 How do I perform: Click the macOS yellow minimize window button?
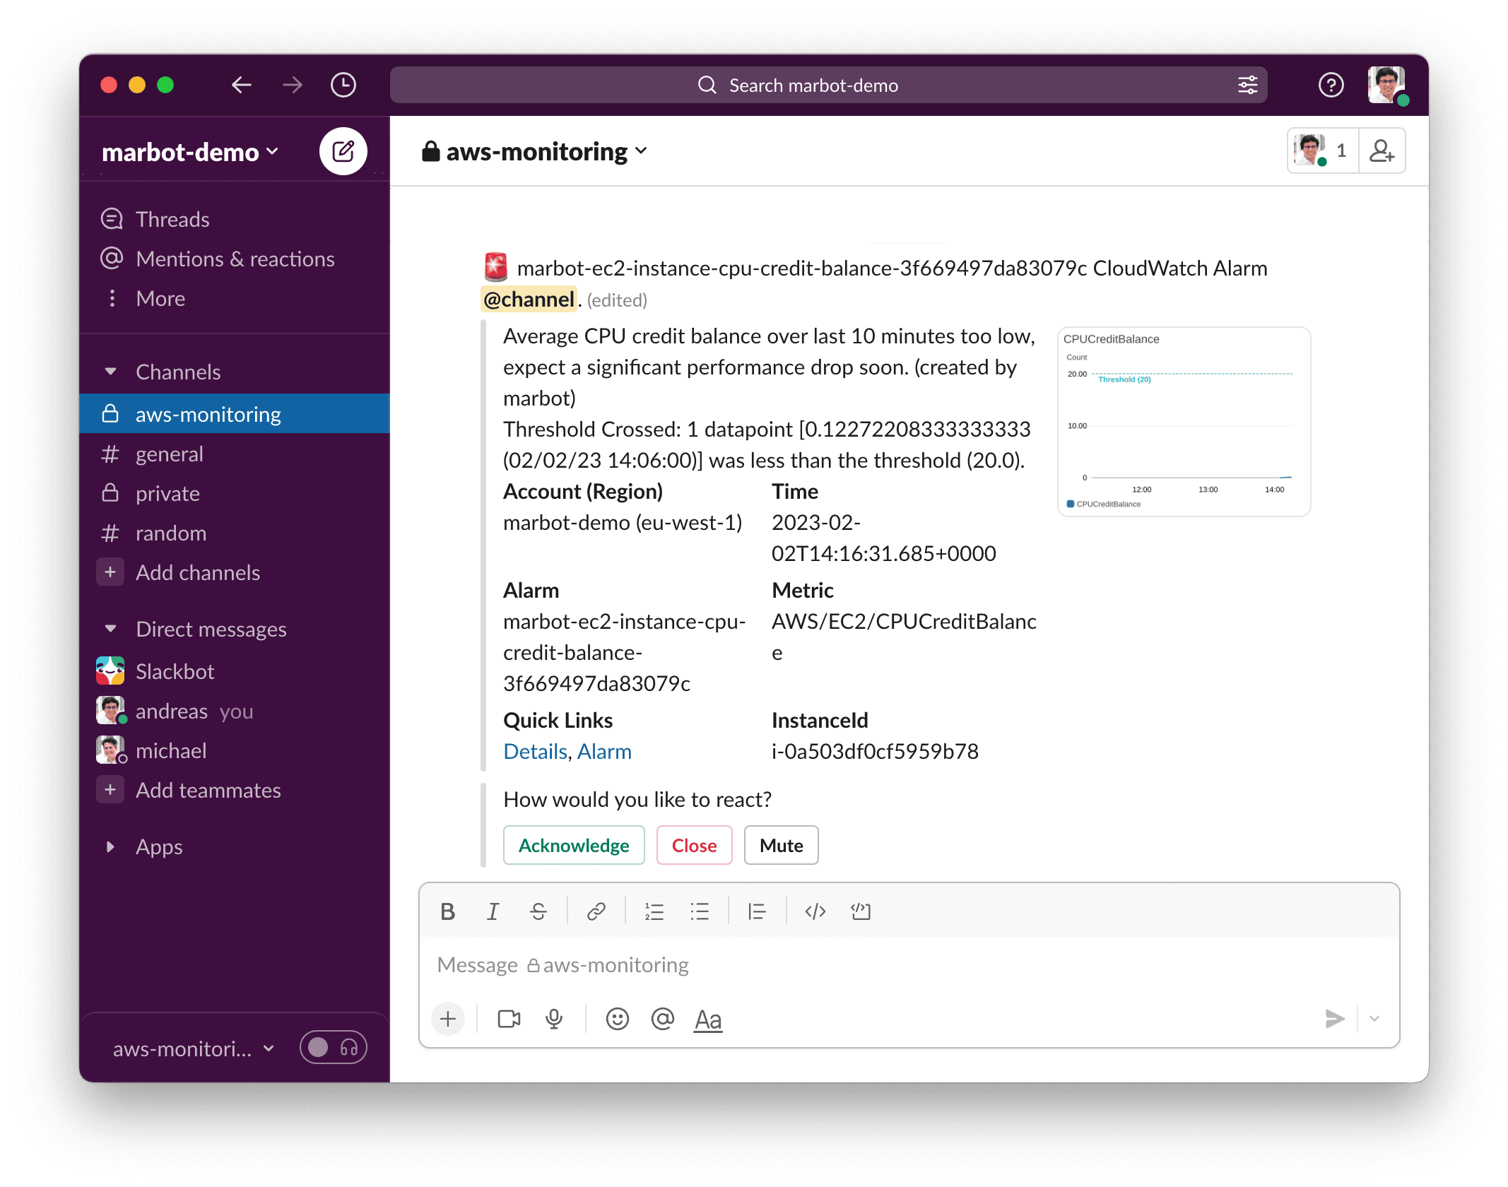(x=137, y=85)
